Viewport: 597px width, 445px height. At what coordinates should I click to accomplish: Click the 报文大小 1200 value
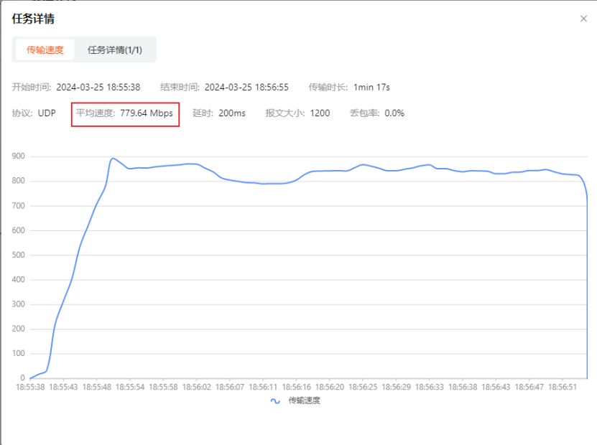[x=320, y=113]
